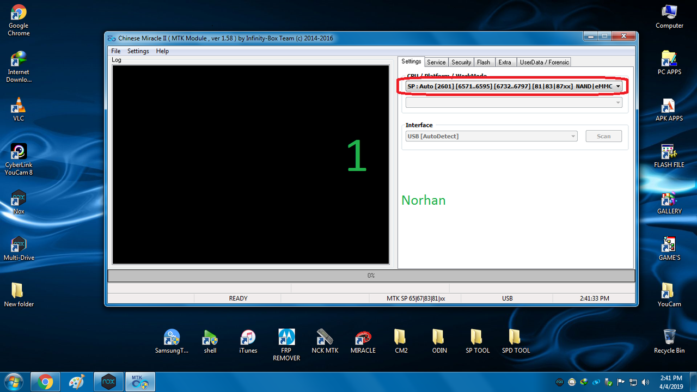Open shell desktop shortcut
Screen dimensions: 697x392
point(210,341)
